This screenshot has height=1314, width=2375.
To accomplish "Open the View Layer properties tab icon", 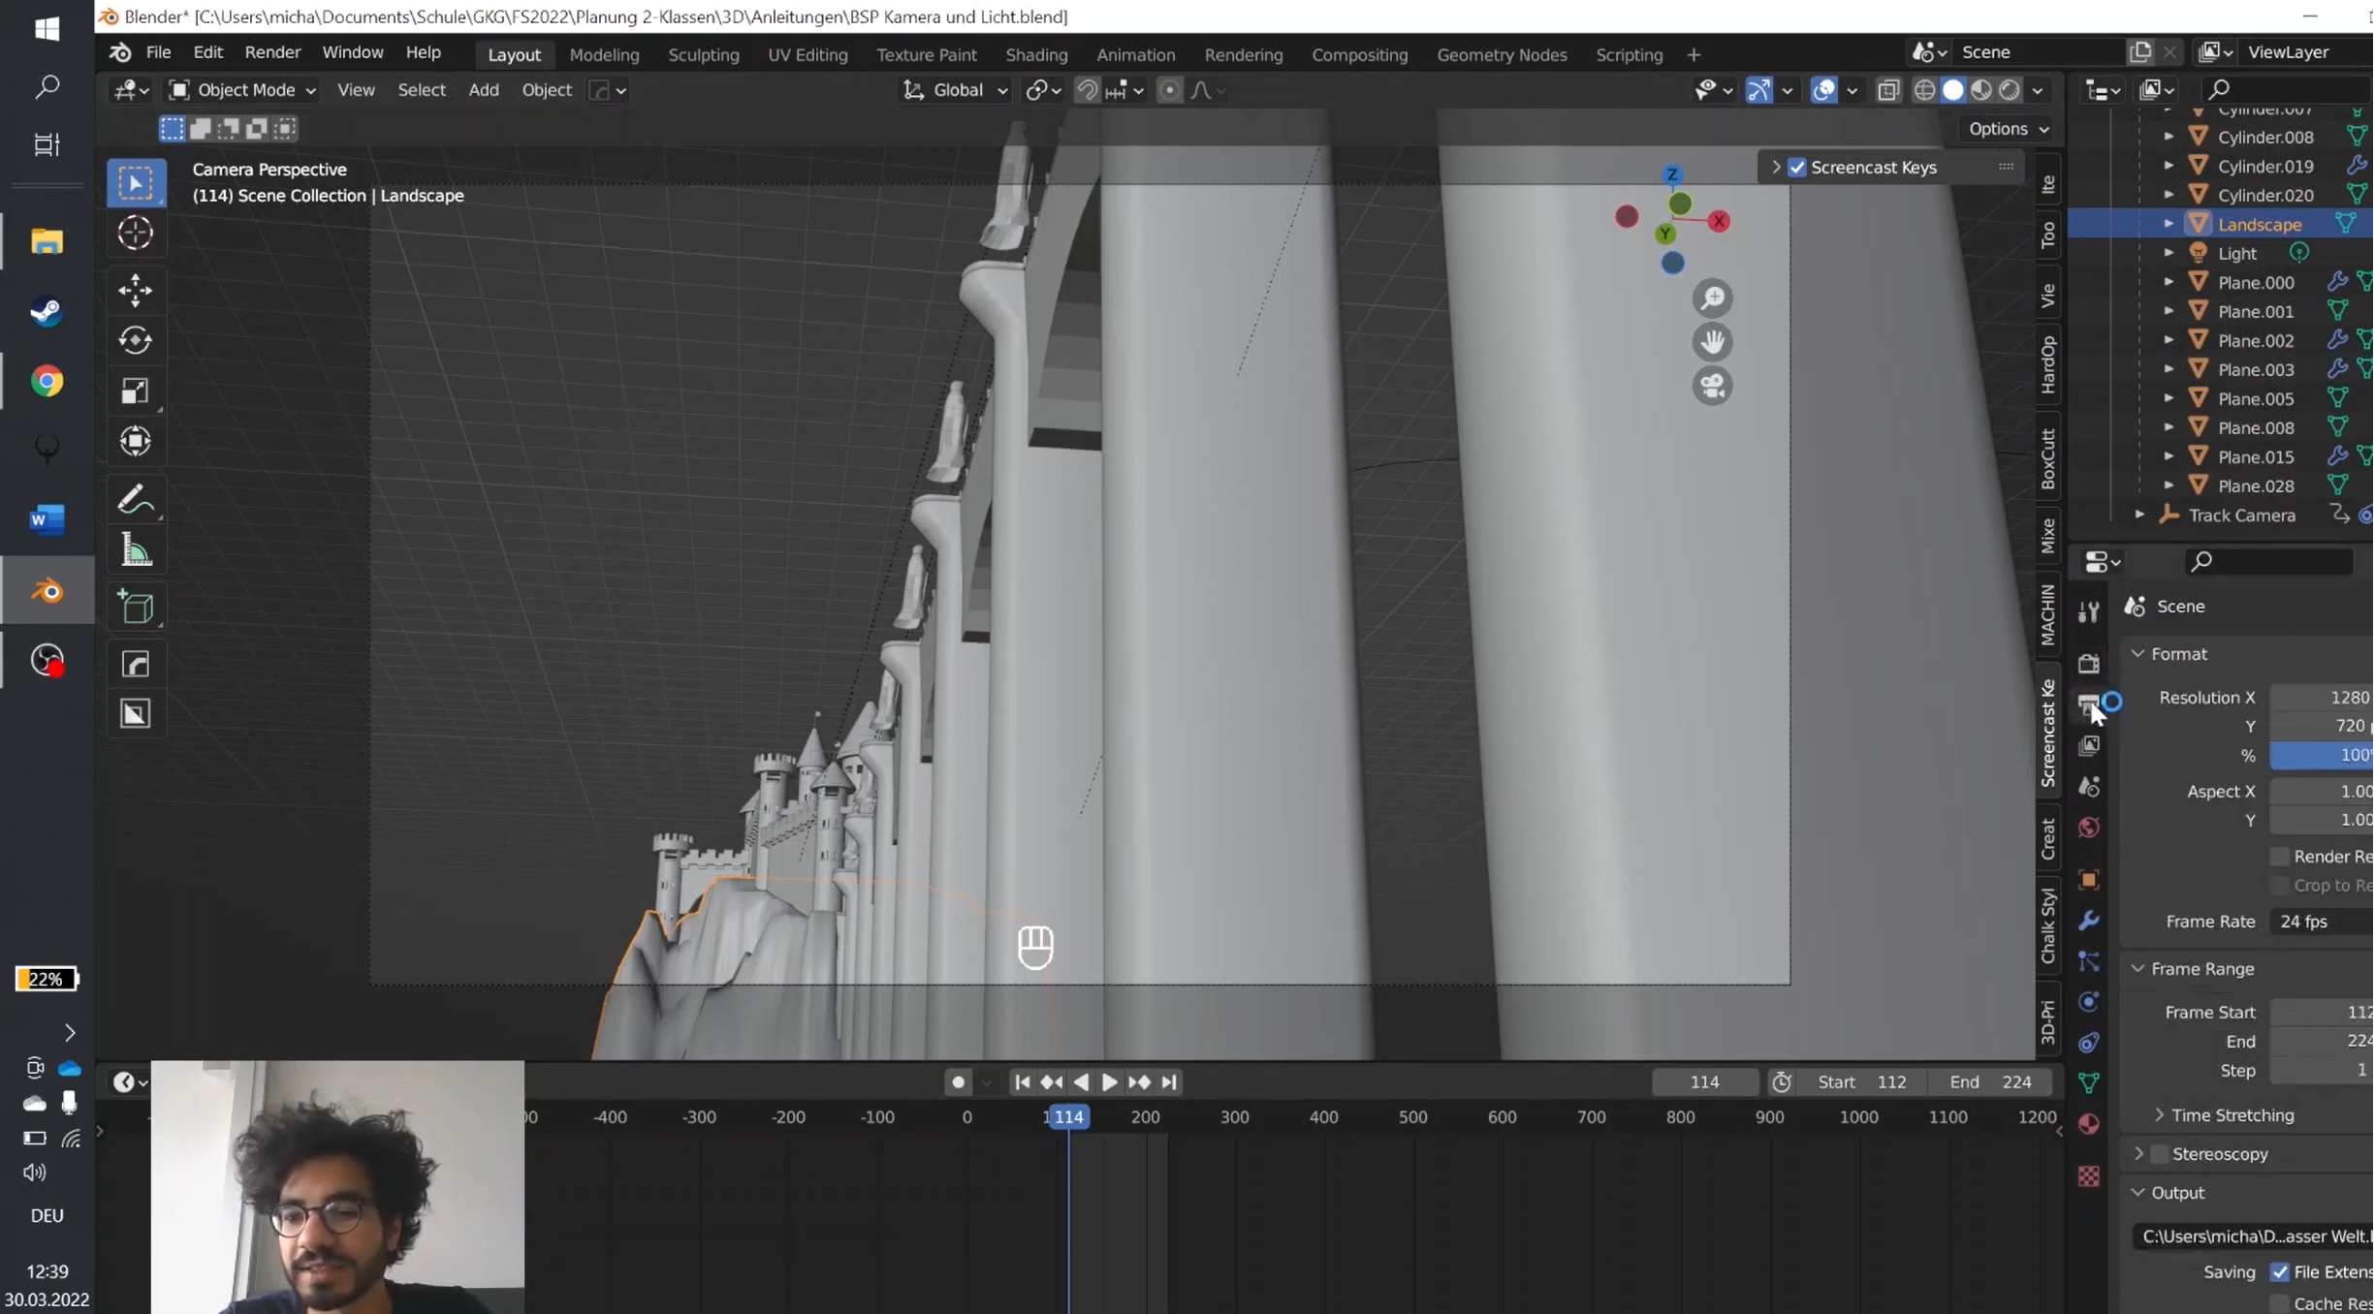I will point(2090,745).
